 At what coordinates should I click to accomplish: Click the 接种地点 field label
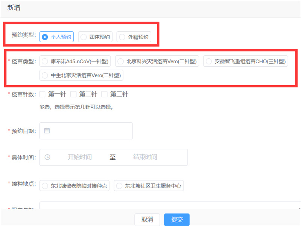[x=24, y=184]
